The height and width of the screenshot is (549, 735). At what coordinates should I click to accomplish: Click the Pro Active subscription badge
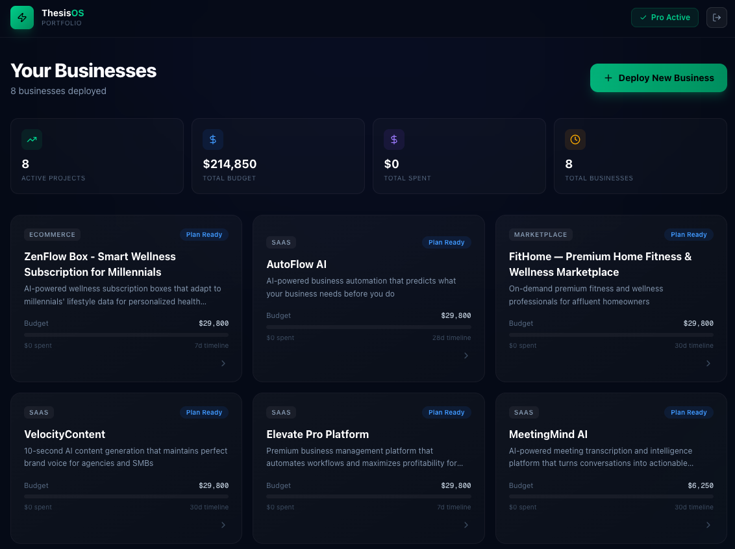[x=664, y=18]
